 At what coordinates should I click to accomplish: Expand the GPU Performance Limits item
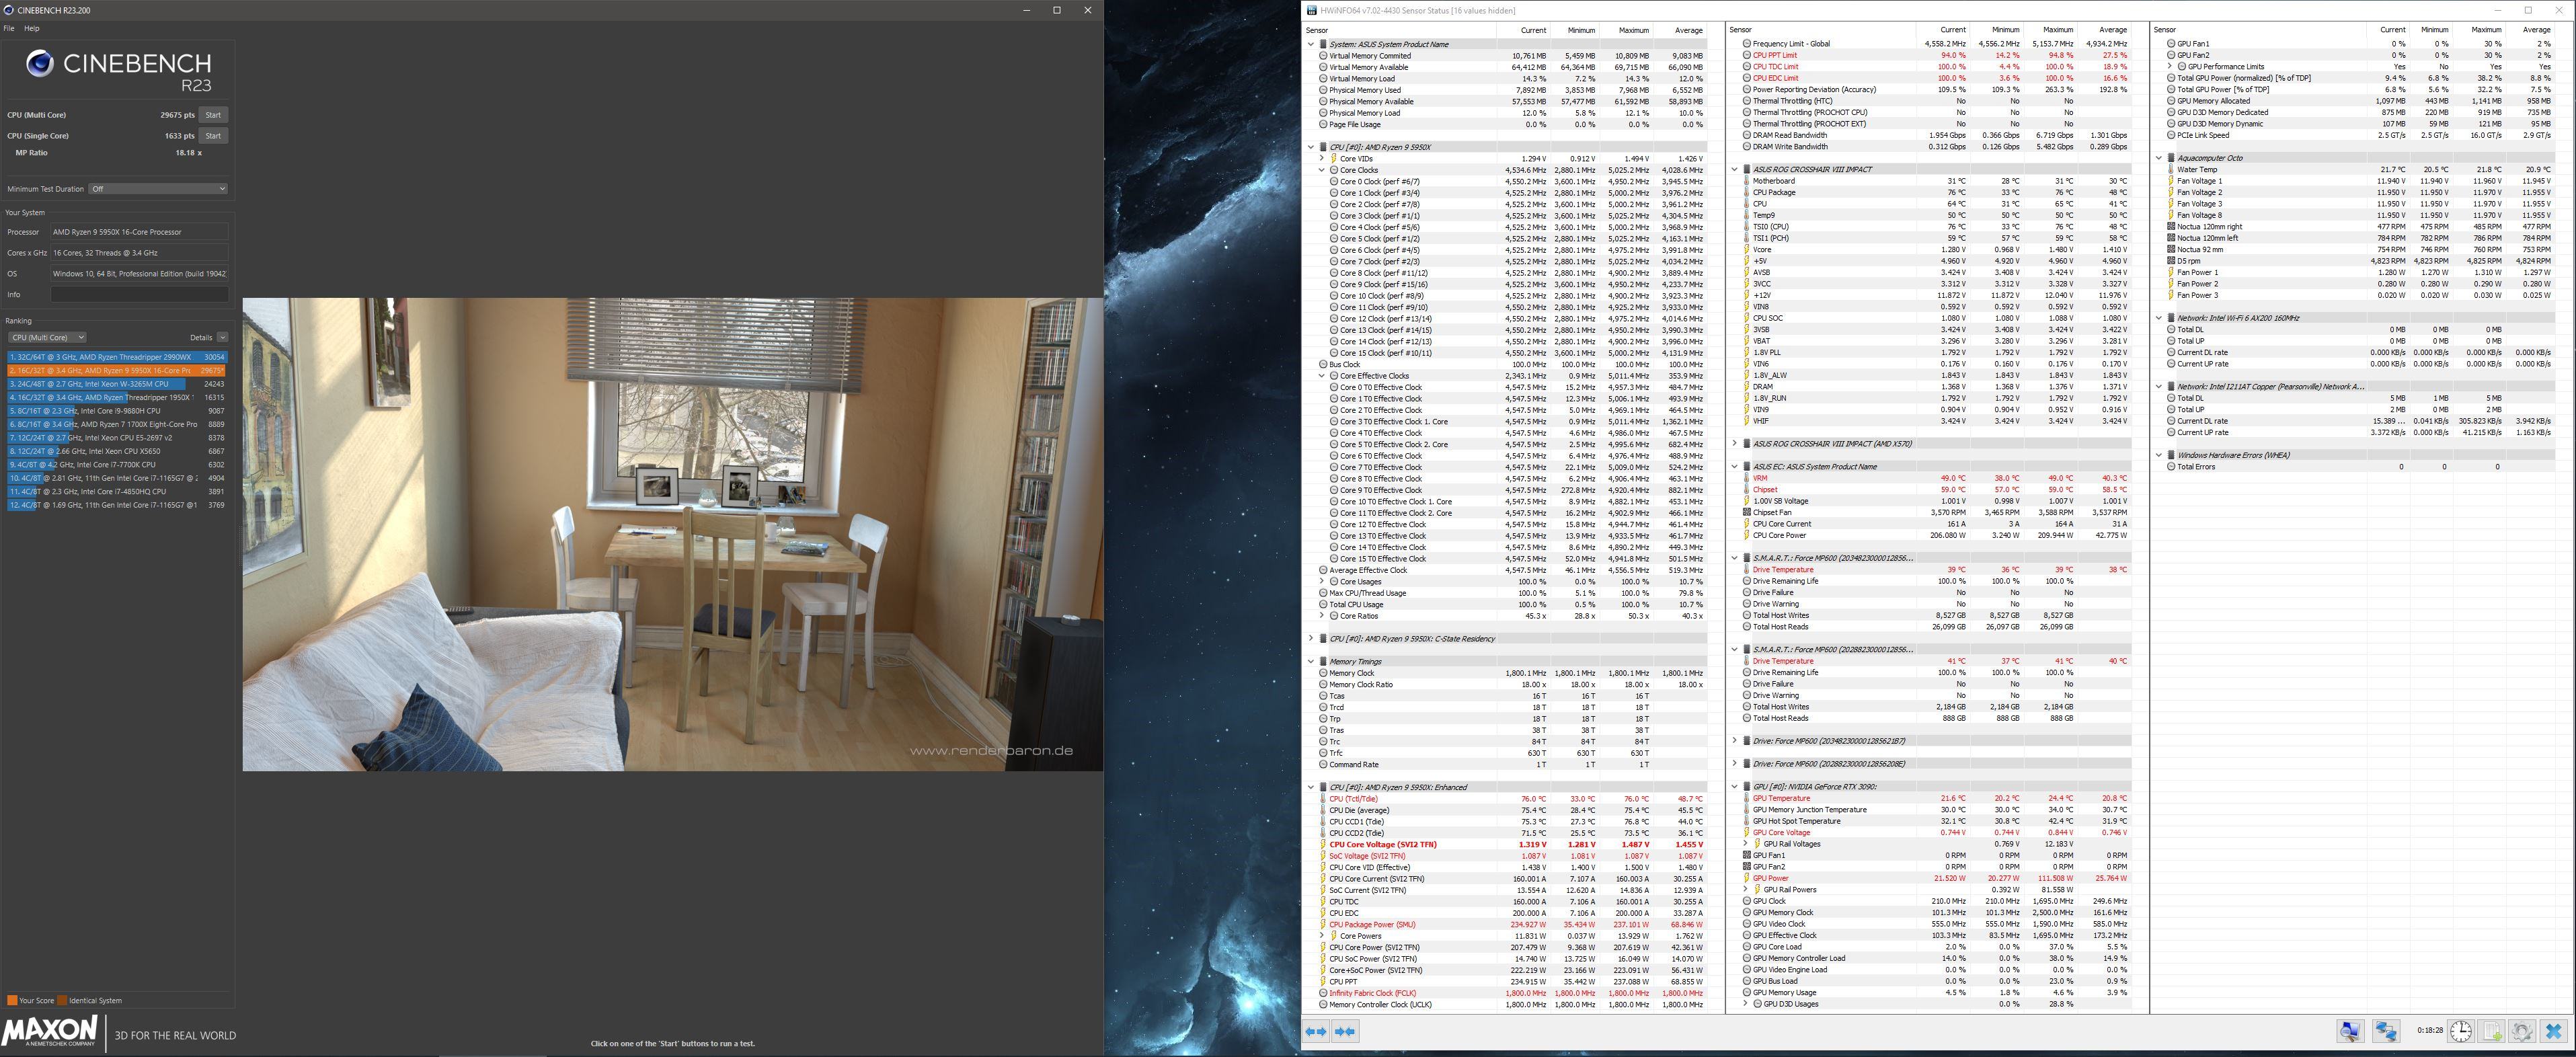[x=2170, y=67]
